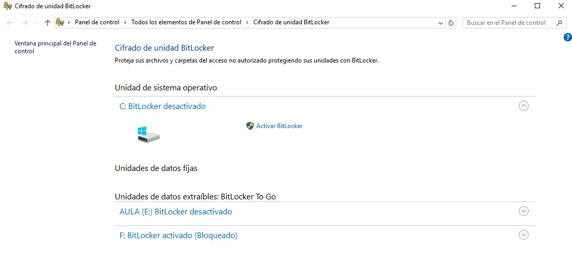Click the refresh button in the address bar
The width and height of the screenshot is (572, 266).
click(x=451, y=23)
